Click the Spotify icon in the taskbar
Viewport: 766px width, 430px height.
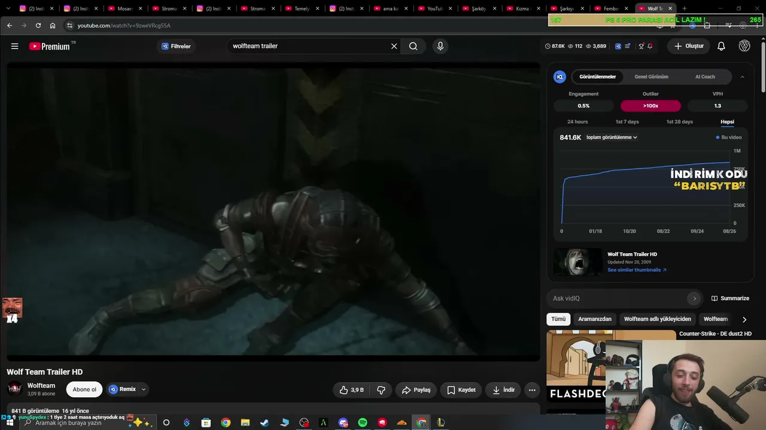coord(363,422)
